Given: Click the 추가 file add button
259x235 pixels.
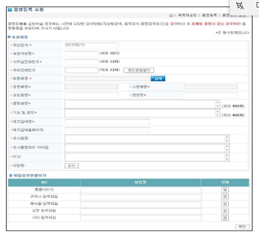Looking at the screenshot, I should tap(72, 166).
